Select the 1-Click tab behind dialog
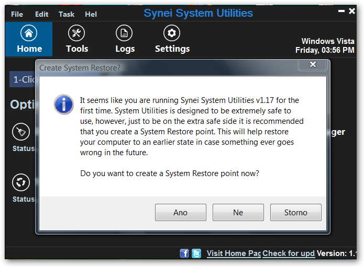This screenshot has width=364, height=267. [x=23, y=79]
